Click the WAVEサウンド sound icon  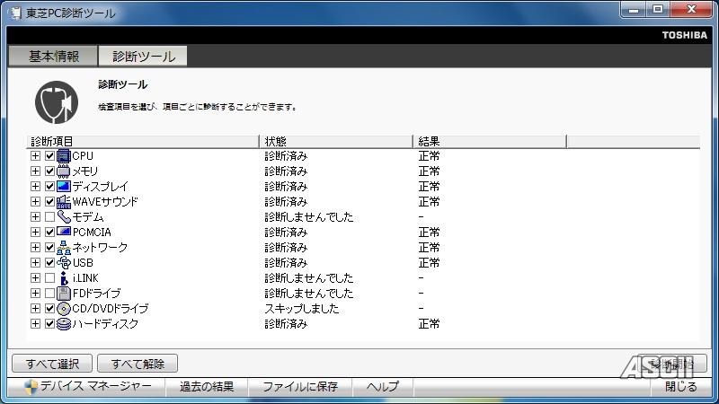(x=64, y=202)
